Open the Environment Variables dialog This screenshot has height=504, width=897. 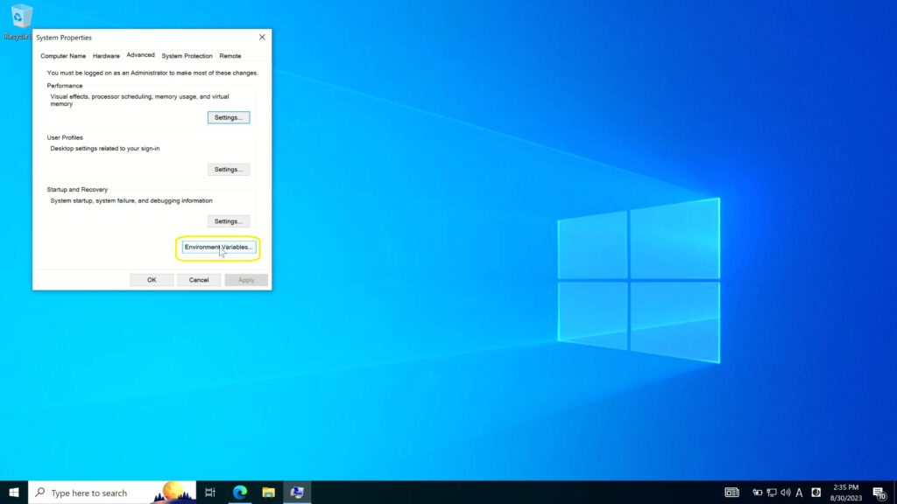218,248
